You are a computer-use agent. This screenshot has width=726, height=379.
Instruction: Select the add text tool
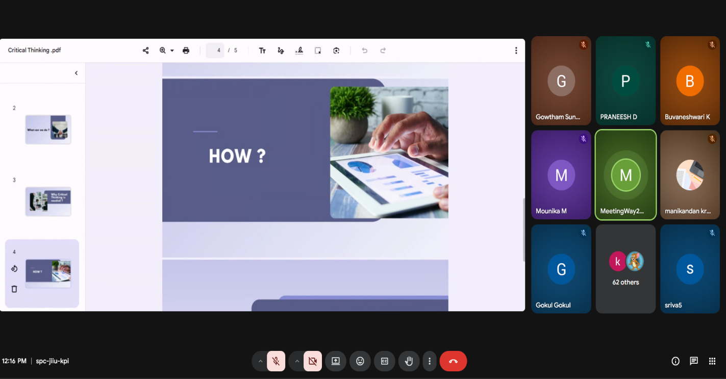tap(262, 50)
